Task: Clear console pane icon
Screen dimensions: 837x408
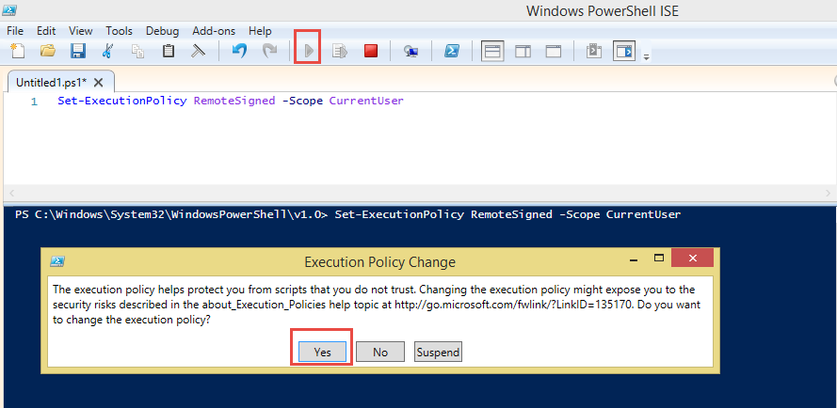Action: [x=199, y=51]
